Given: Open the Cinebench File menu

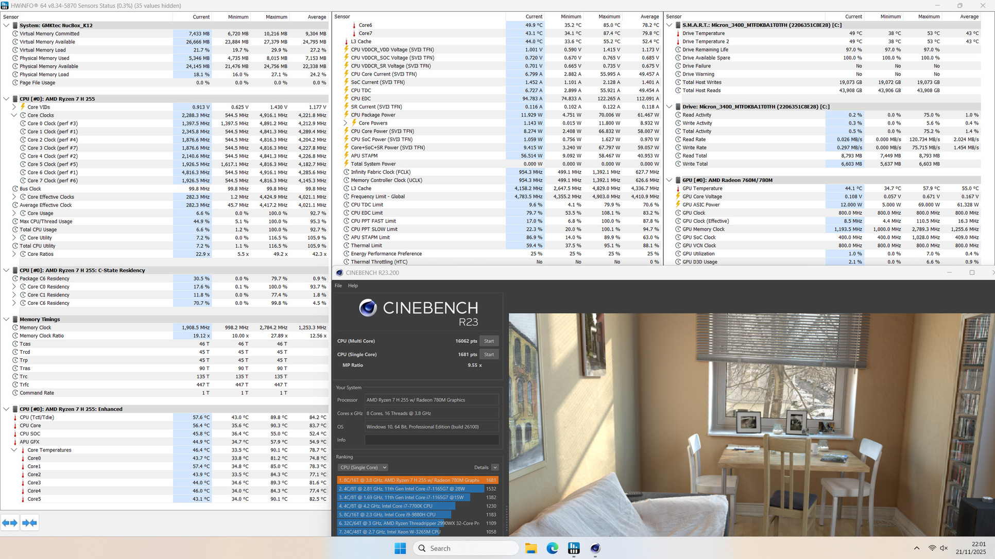Looking at the screenshot, I should click(338, 286).
